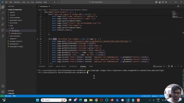Switch to the PROBLEMS panel tab
This screenshot has width=184, height=103.
point(42,66)
